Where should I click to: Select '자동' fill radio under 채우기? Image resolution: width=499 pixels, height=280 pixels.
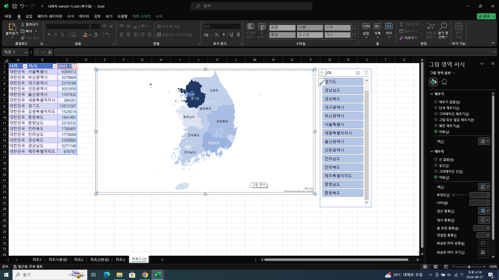click(x=436, y=132)
